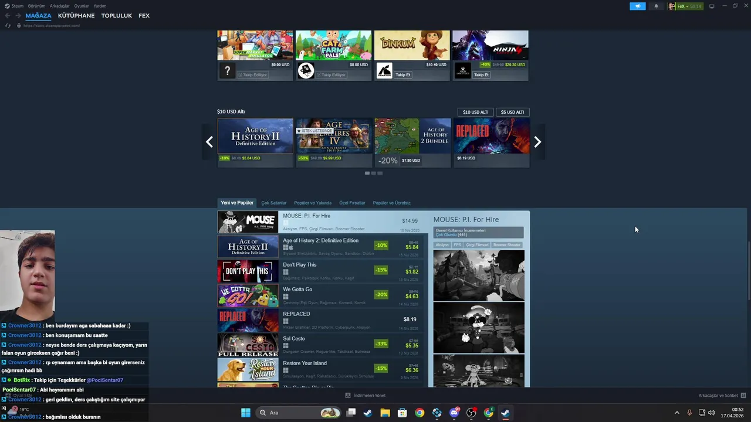This screenshot has height=422, width=751.
Task: Open the FEX profile section
Action: (144, 16)
